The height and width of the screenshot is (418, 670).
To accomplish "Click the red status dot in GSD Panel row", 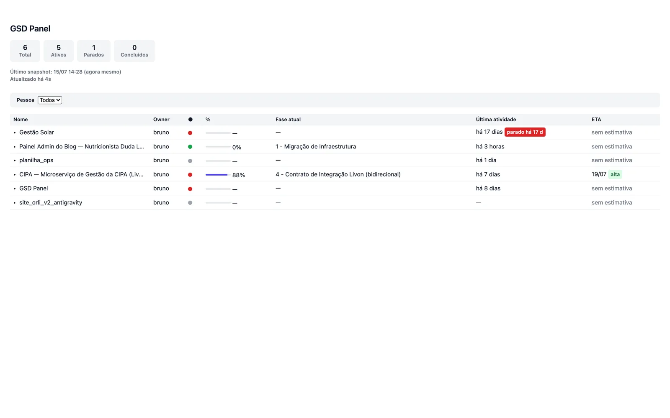I will pyautogui.click(x=190, y=189).
